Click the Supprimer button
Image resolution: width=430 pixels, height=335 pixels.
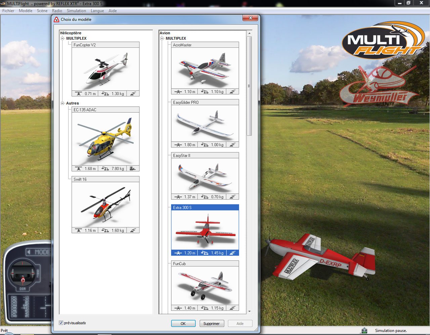pyautogui.click(x=211, y=324)
